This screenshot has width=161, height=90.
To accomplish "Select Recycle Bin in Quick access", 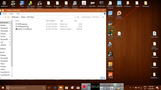I will click(4, 39).
